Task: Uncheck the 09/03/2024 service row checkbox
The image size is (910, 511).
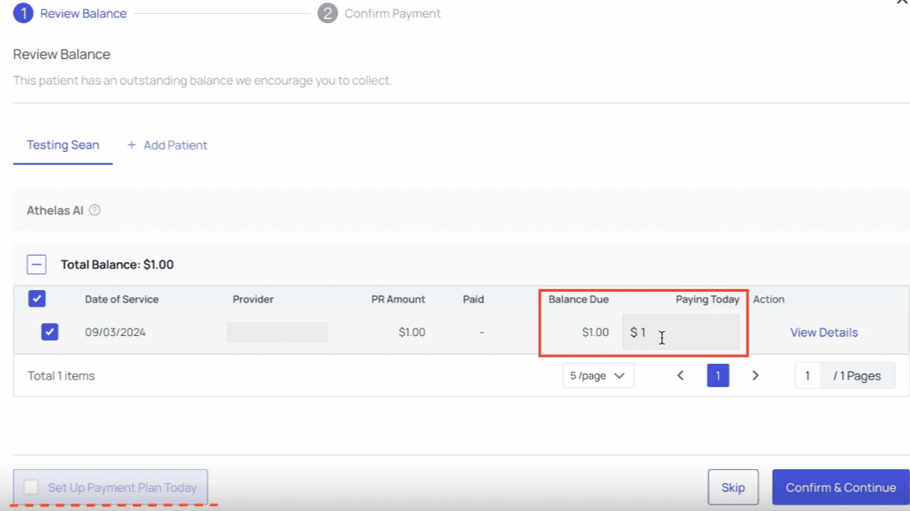Action: pyautogui.click(x=50, y=332)
